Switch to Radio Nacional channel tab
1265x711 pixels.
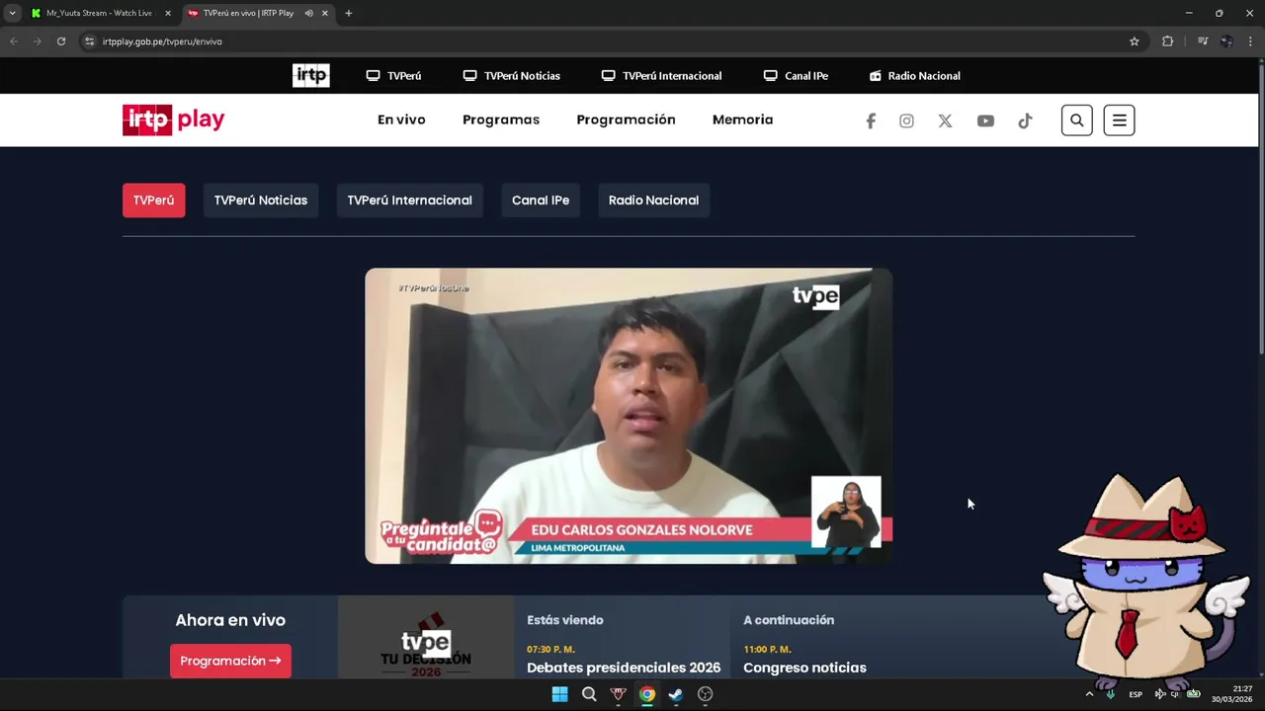pyautogui.click(x=653, y=200)
